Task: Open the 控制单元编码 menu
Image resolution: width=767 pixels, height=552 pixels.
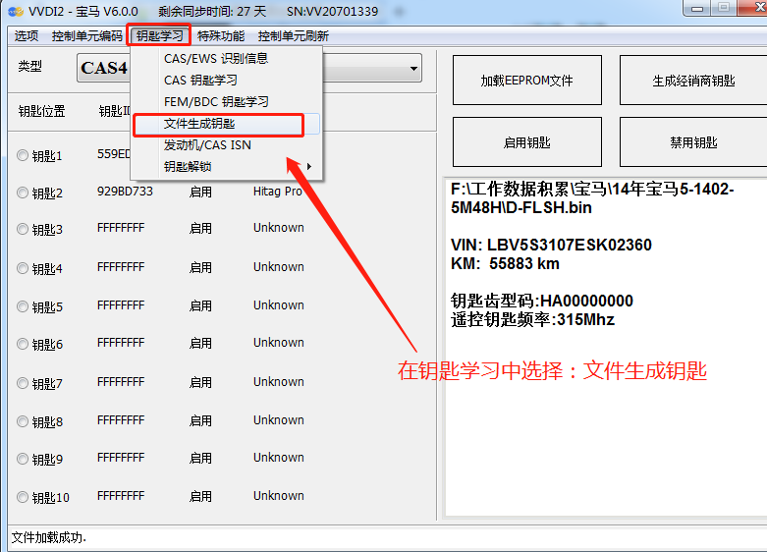Action: pyautogui.click(x=87, y=35)
